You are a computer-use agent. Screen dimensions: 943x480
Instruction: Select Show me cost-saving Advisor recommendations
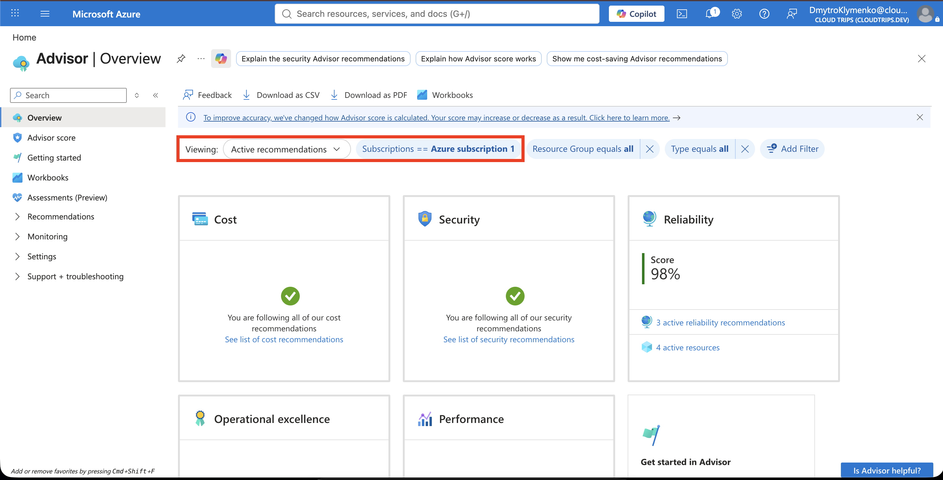pyautogui.click(x=637, y=59)
